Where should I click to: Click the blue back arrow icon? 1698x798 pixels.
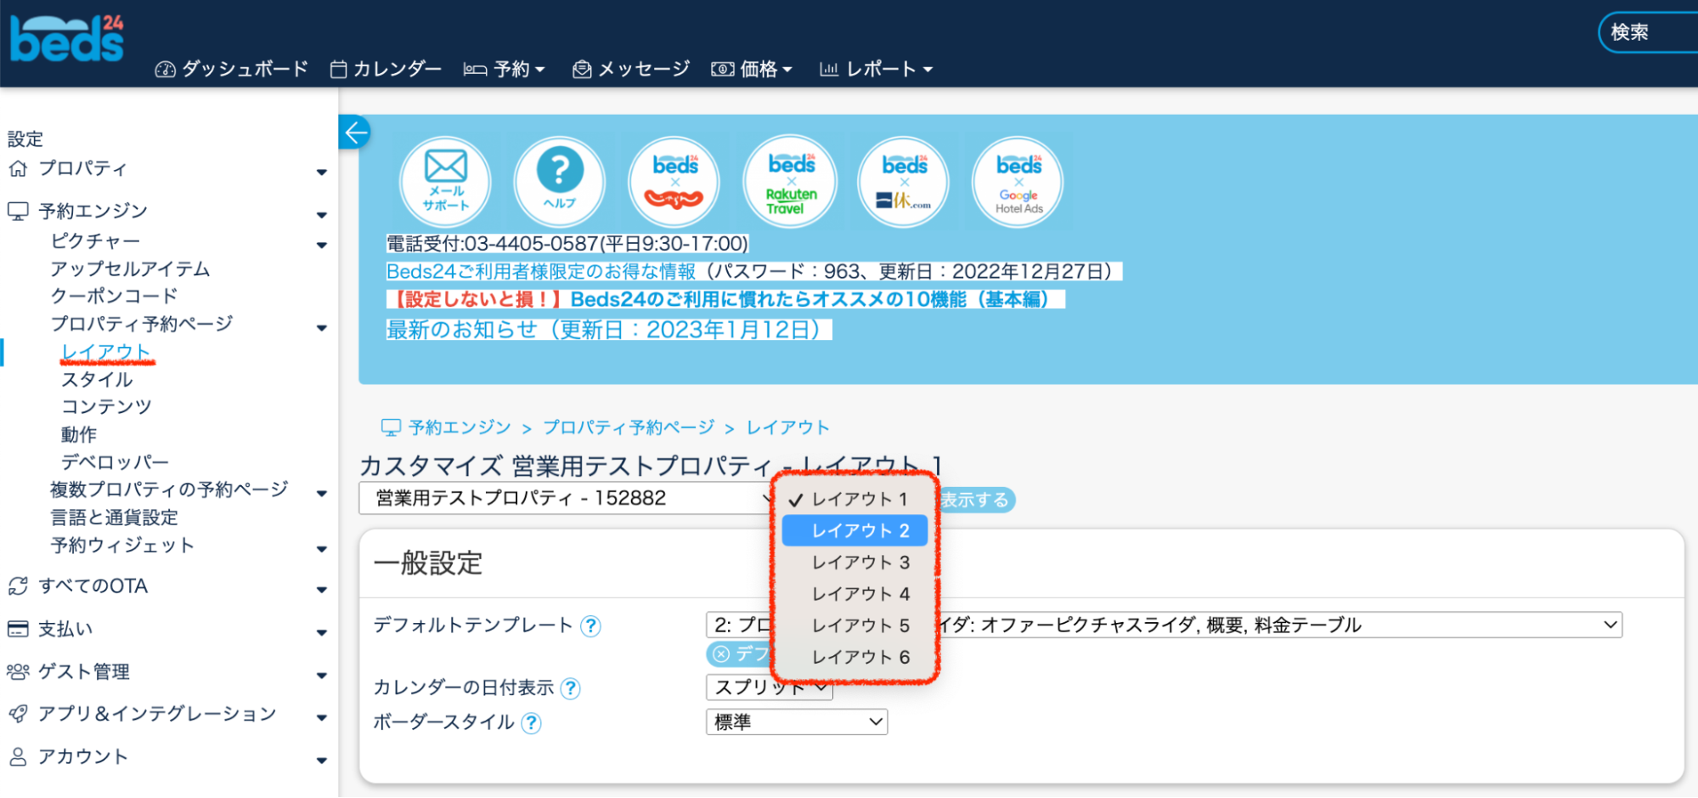(x=356, y=132)
